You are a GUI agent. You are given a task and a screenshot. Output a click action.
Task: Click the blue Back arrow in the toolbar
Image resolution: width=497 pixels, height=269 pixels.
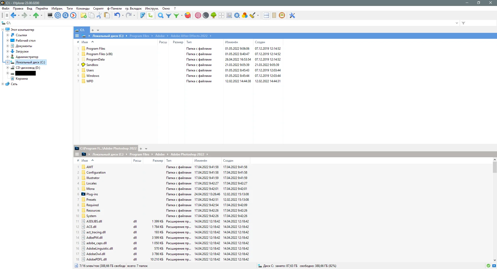tap(13, 16)
